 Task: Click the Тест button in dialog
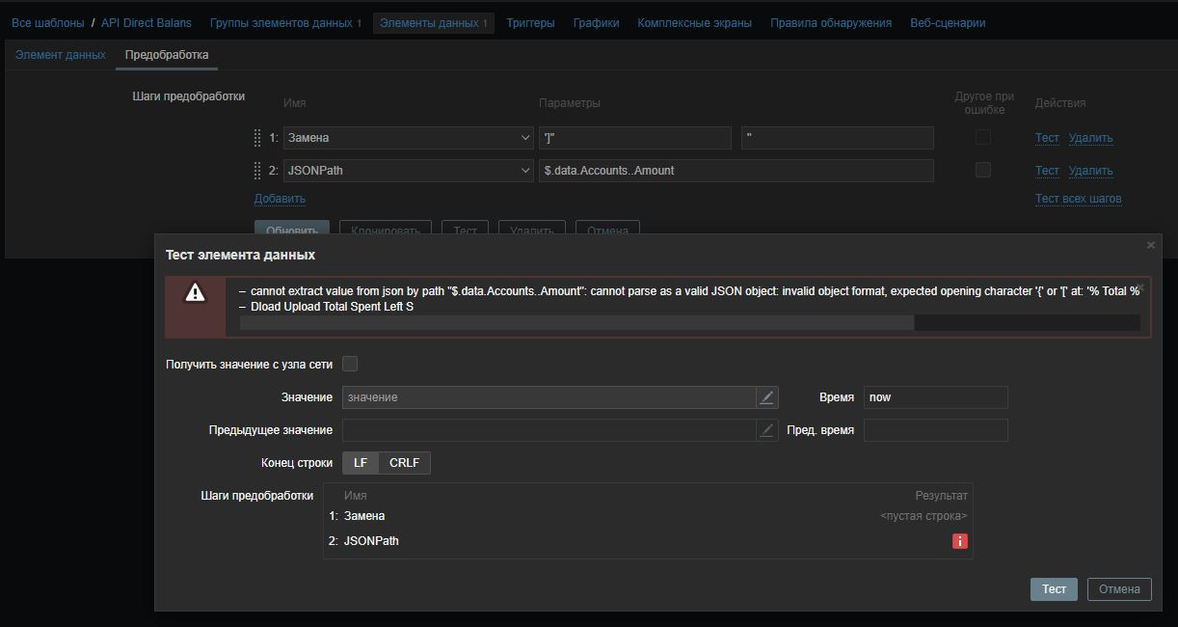click(x=1054, y=589)
